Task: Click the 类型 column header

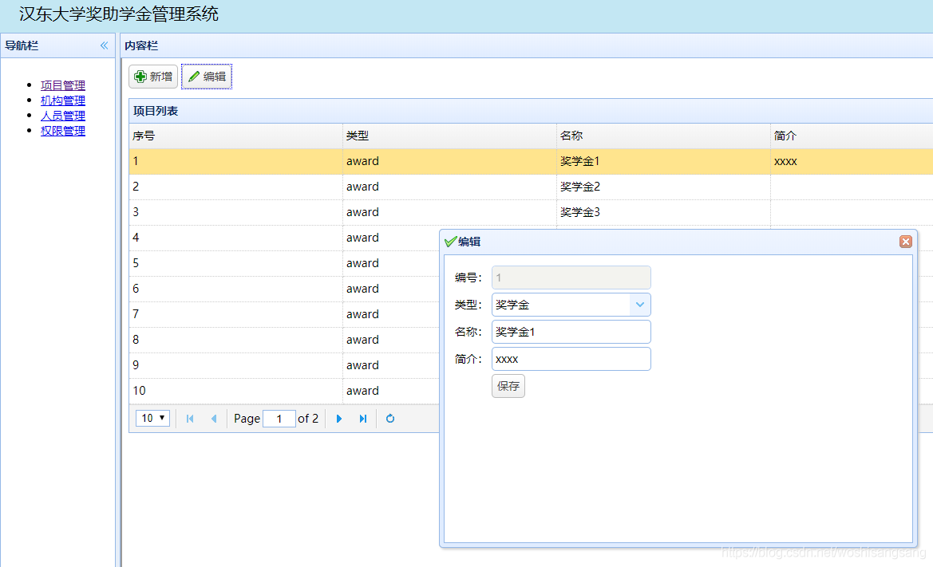Action: click(x=450, y=136)
